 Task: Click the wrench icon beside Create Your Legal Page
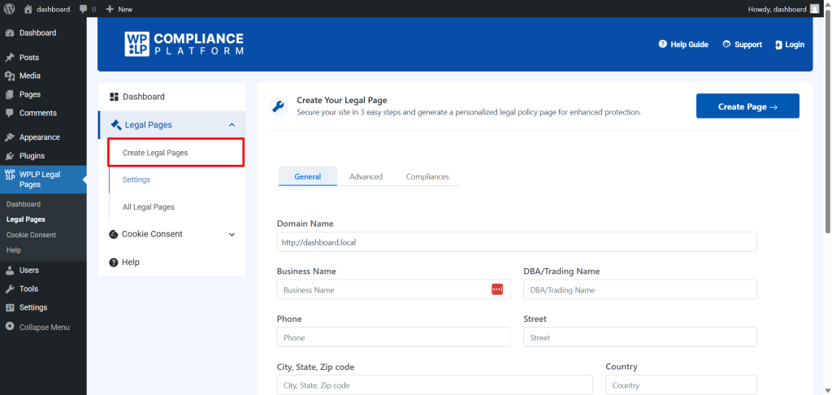pyautogui.click(x=278, y=106)
